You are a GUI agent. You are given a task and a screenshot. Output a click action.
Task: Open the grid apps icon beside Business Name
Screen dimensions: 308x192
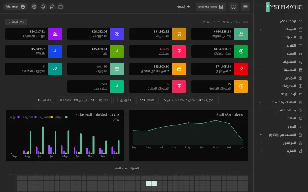(x=234, y=7)
